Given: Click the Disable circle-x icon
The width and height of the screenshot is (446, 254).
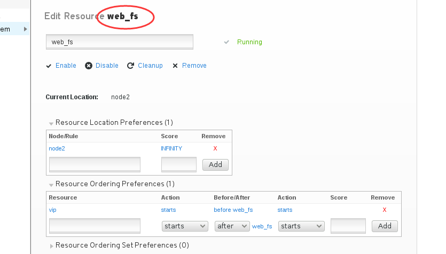Looking at the screenshot, I should [x=89, y=66].
